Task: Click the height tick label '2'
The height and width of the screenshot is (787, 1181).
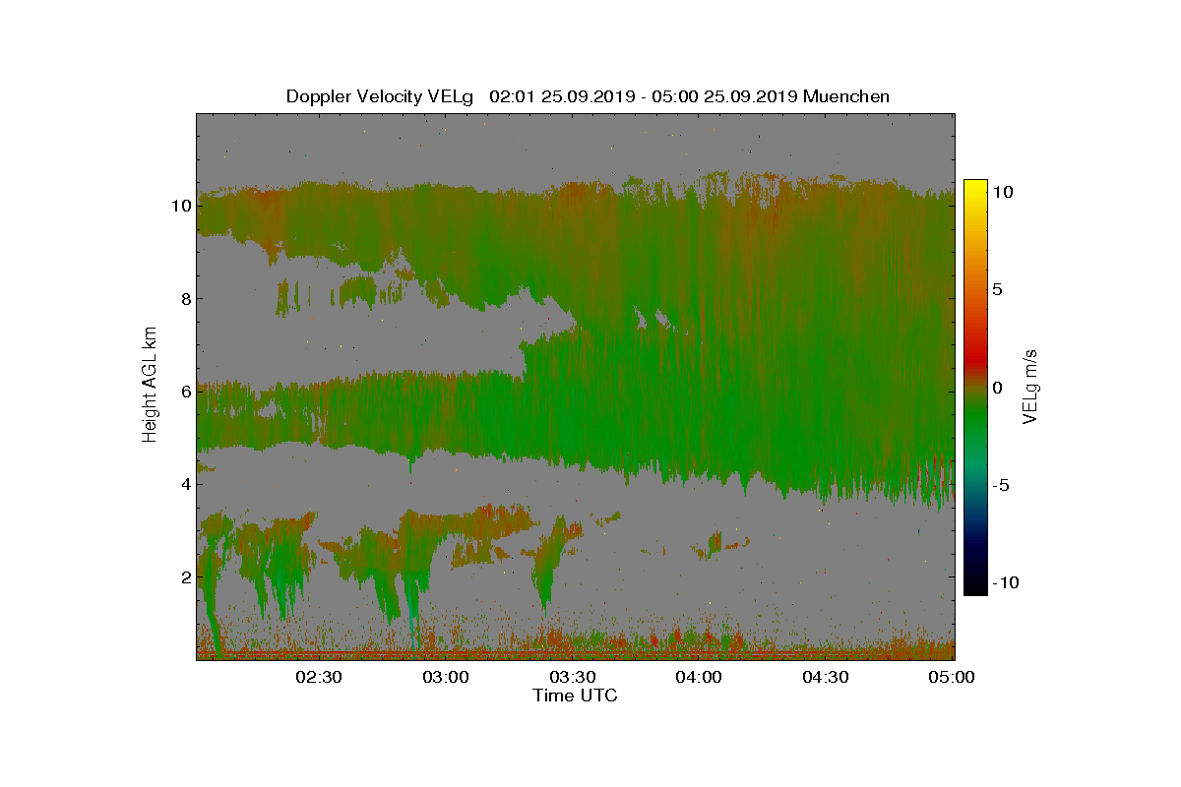Action: [184, 576]
